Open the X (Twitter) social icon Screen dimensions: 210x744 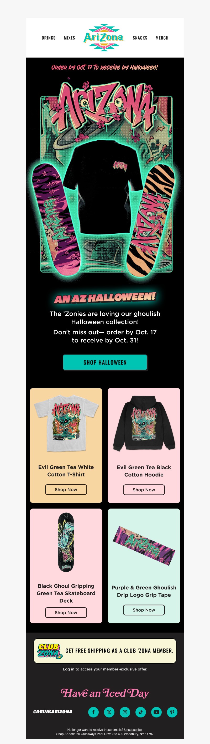109,712
